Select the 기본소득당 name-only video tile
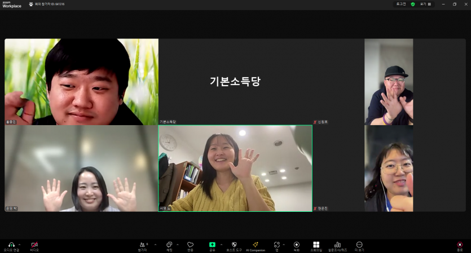The image size is (471, 253). tap(235, 82)
